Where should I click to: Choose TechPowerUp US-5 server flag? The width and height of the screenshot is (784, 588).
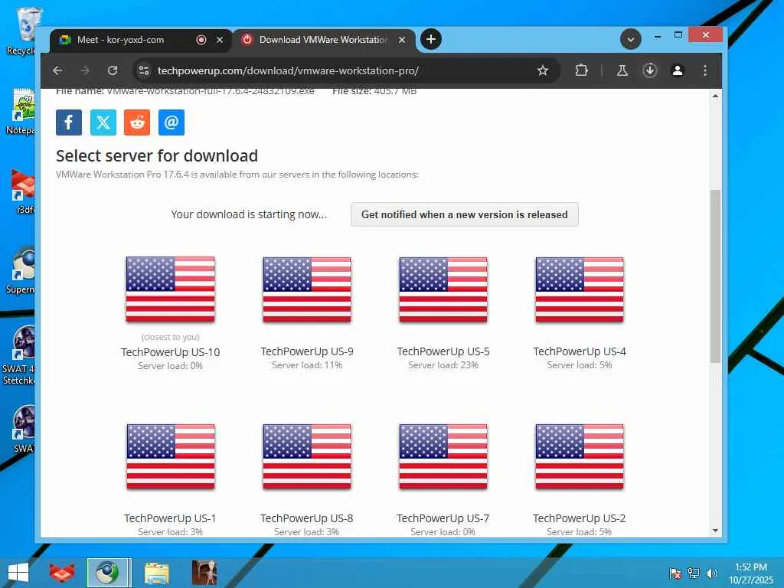(443, 289)
